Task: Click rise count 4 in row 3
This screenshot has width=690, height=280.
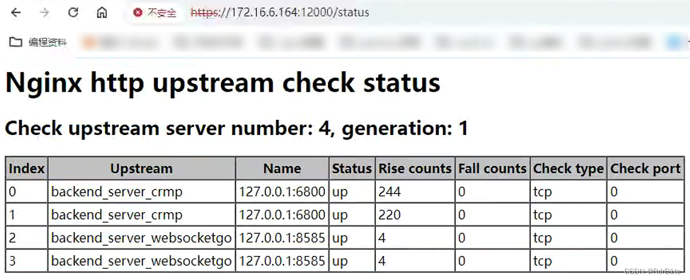Action: [382, 261]
